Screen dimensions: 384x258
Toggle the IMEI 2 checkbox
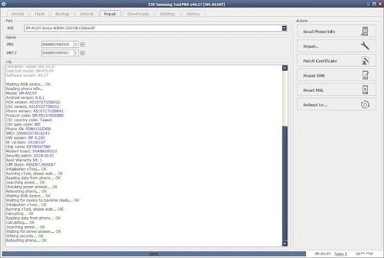pos(83,53)
